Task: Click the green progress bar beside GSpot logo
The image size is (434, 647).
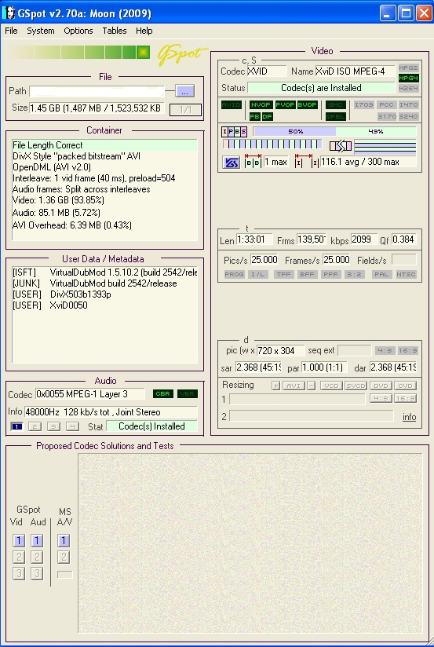Action: coord(78,53)
